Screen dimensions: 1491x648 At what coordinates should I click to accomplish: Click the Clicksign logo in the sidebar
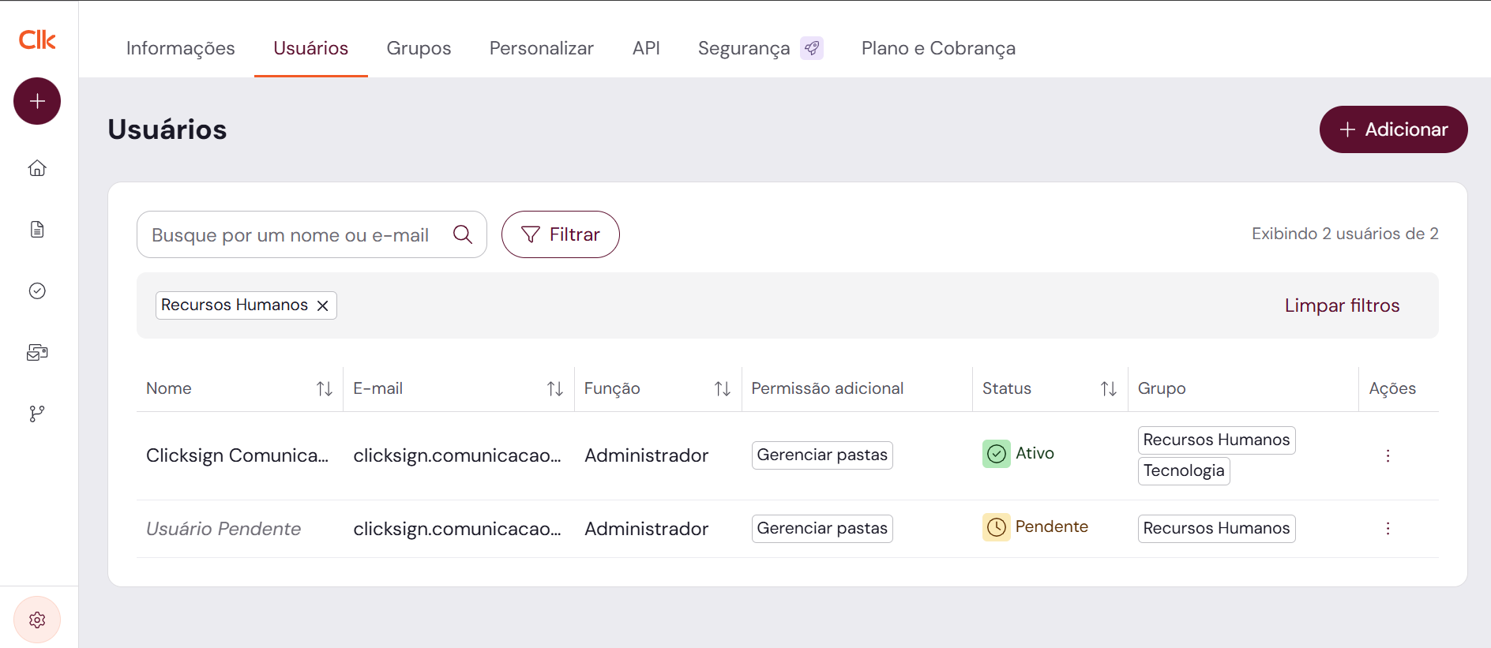tap(37, 39)
